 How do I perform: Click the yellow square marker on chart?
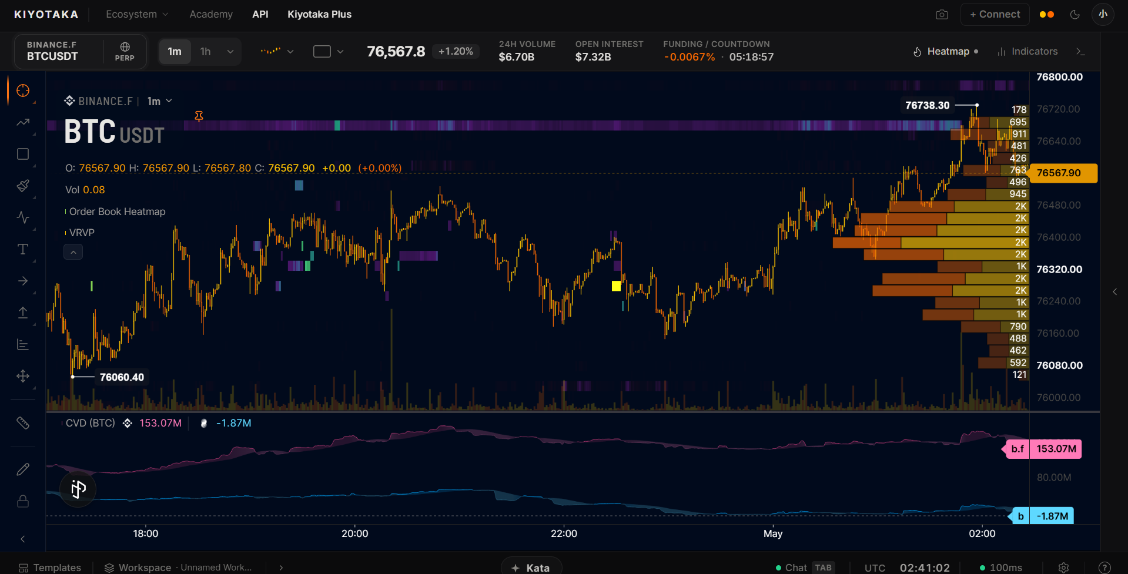(616, 286)
